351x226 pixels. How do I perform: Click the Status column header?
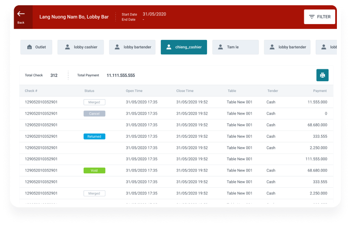(89, 91)
